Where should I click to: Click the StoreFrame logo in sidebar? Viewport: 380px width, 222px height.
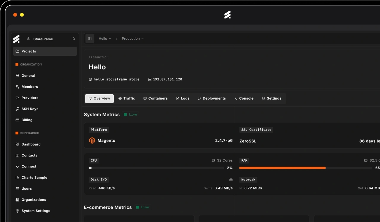[16, 39]
